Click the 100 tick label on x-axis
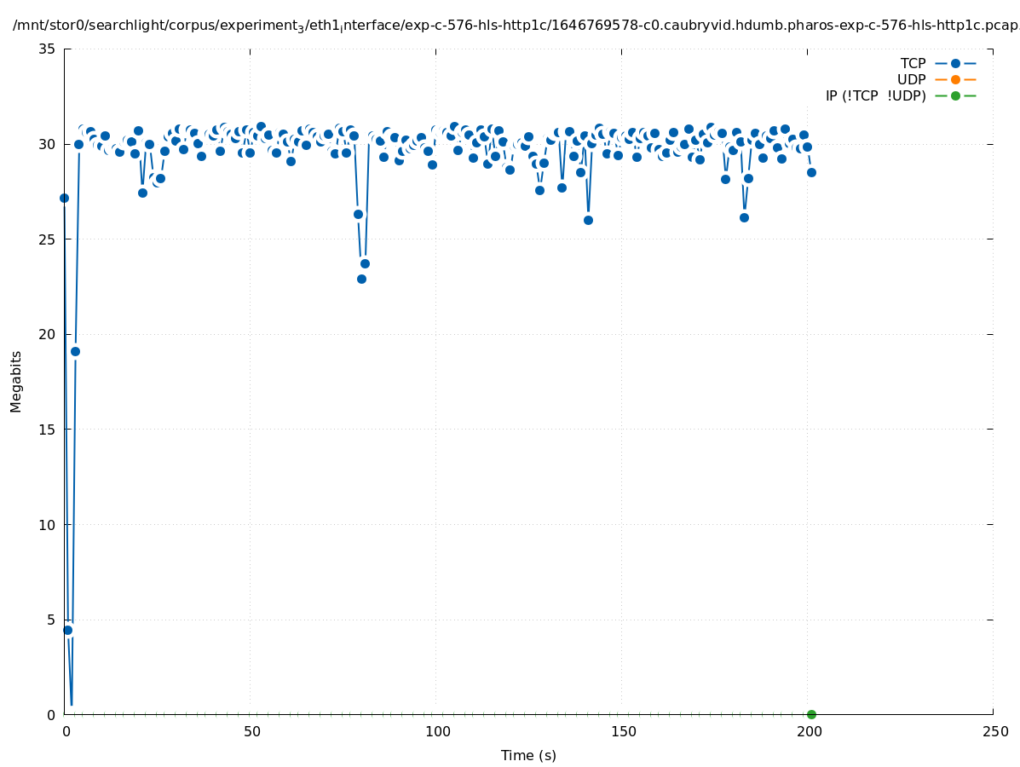 (x=436, y=732)
